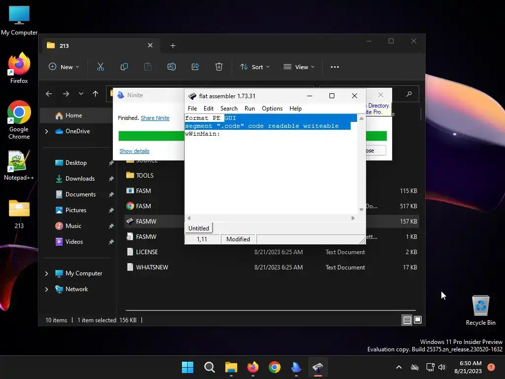Select the TOOLS folder

(x=144, y=175)
